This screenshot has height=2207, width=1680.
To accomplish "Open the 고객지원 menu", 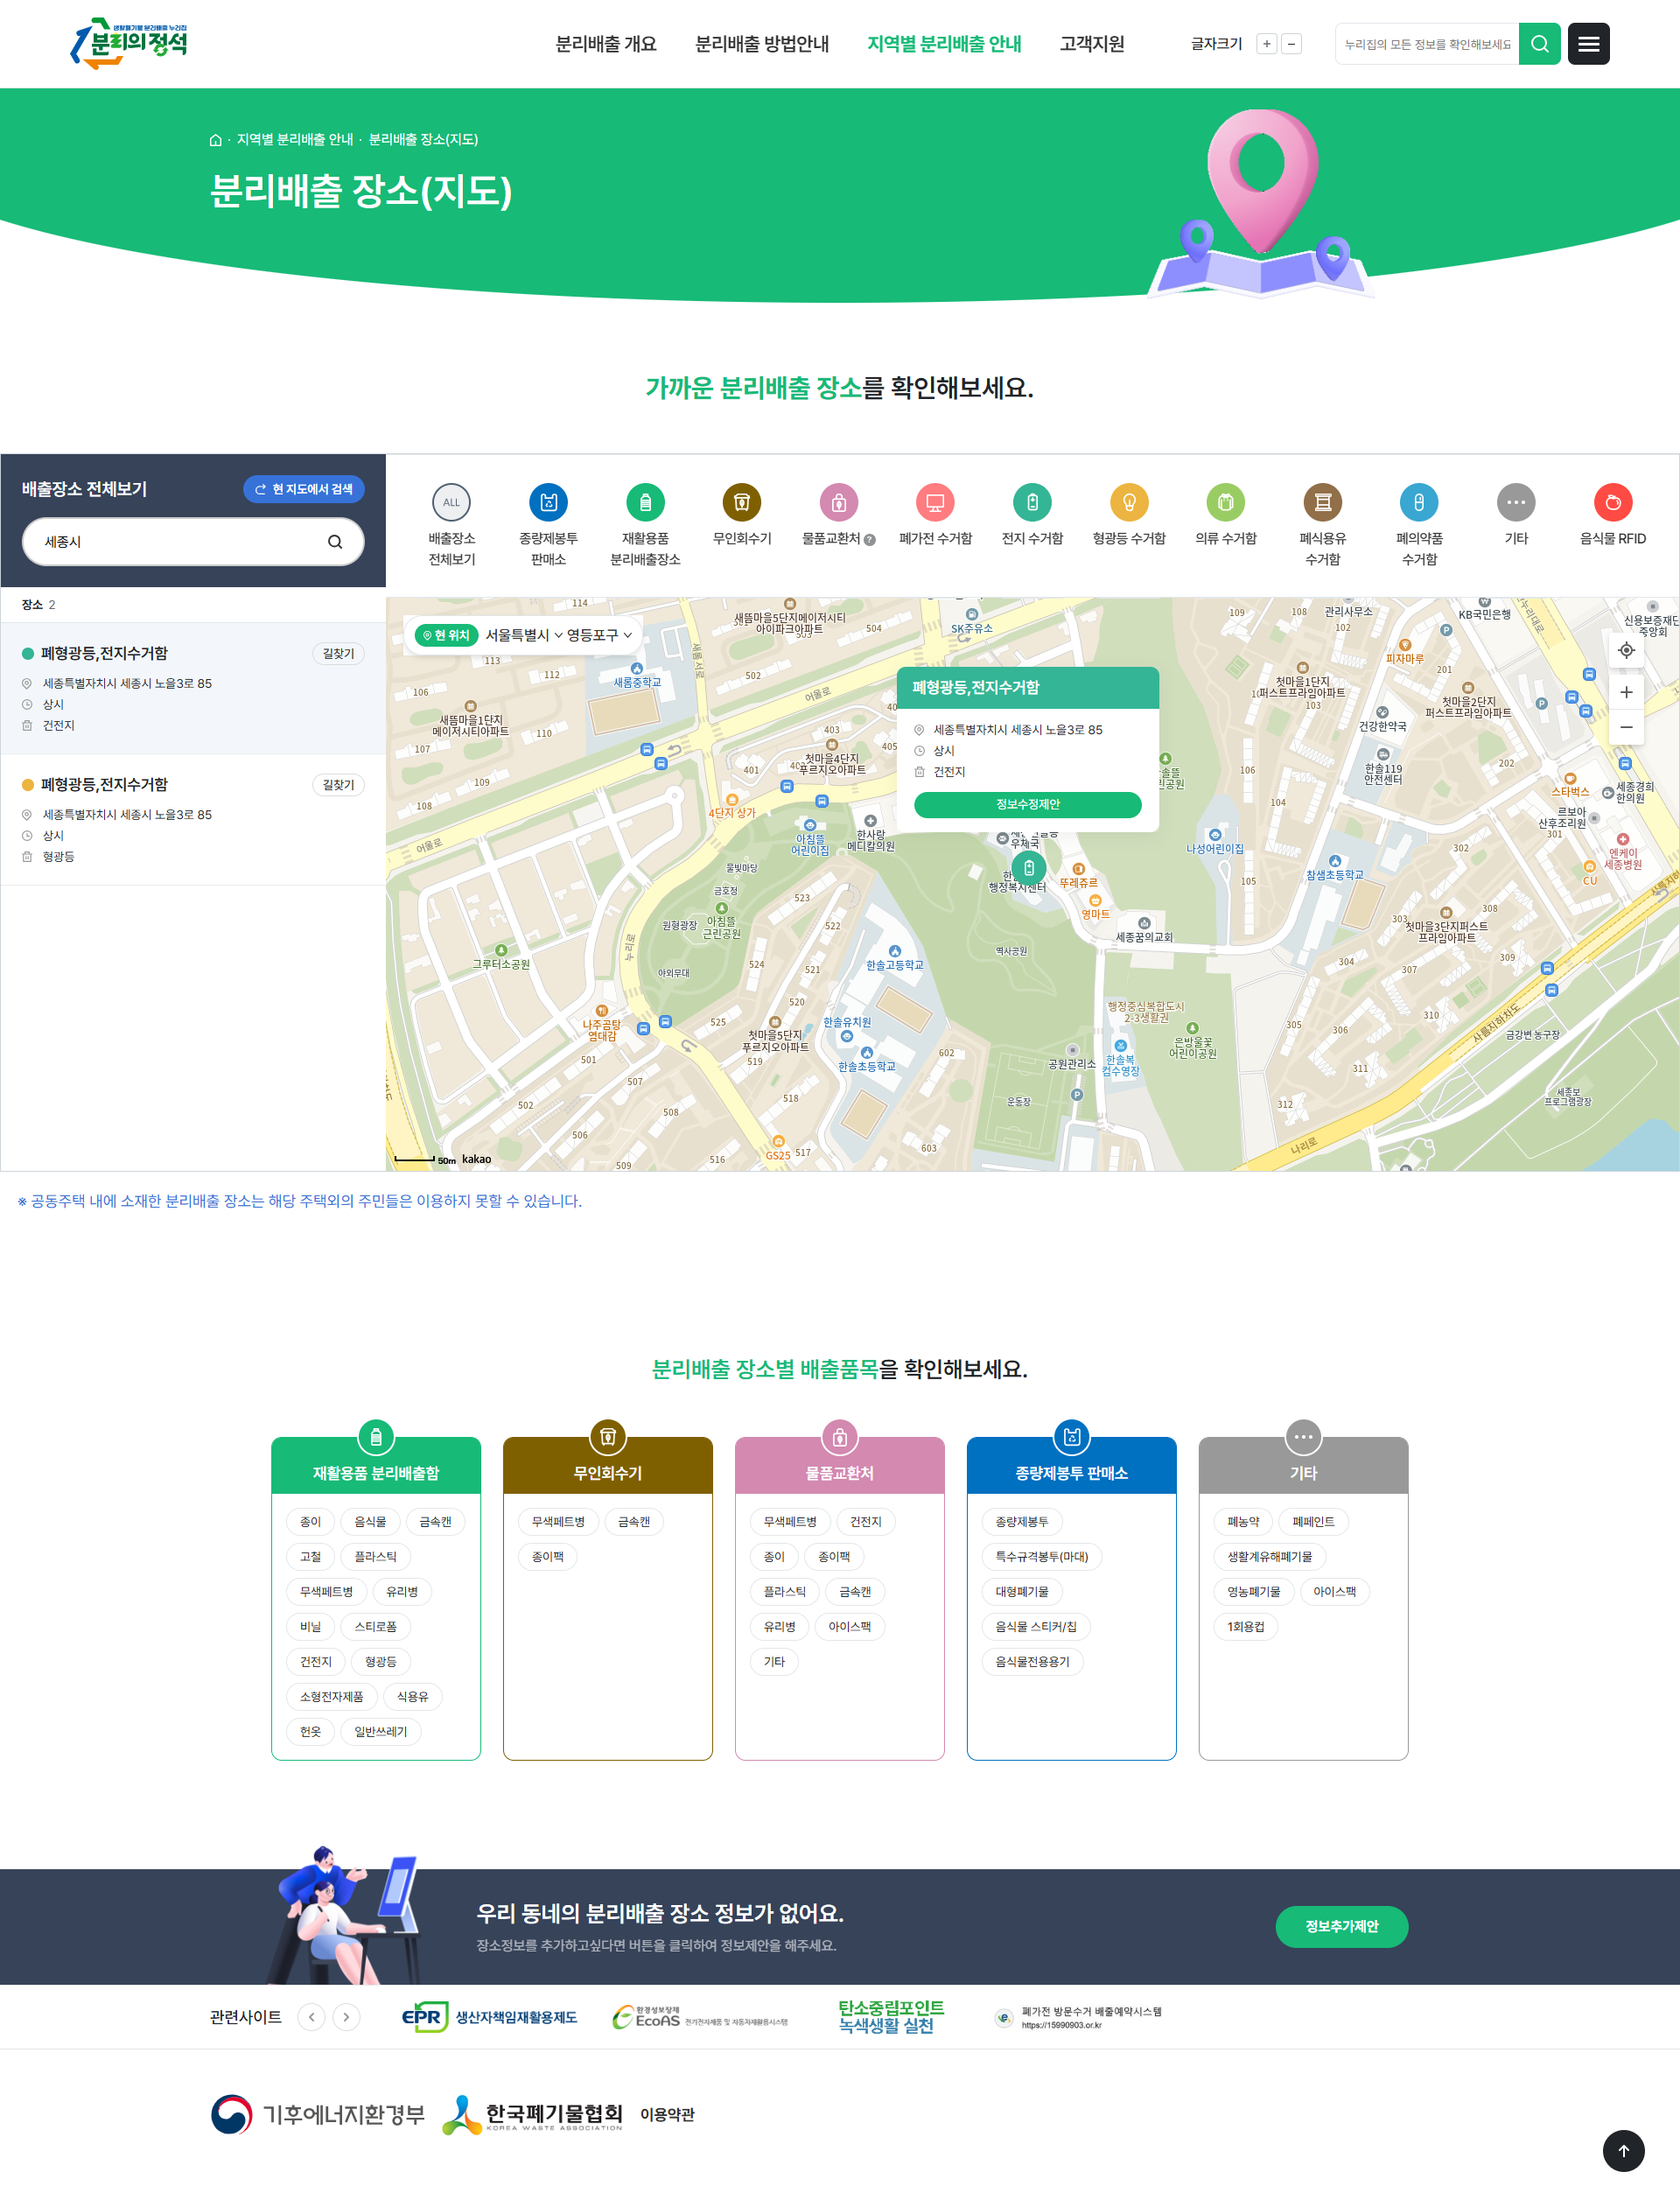I will 1092,44.
